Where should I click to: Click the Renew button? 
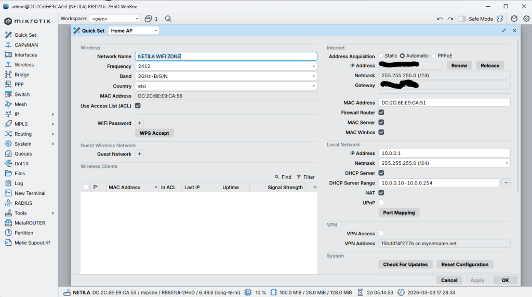click(459, 65)
